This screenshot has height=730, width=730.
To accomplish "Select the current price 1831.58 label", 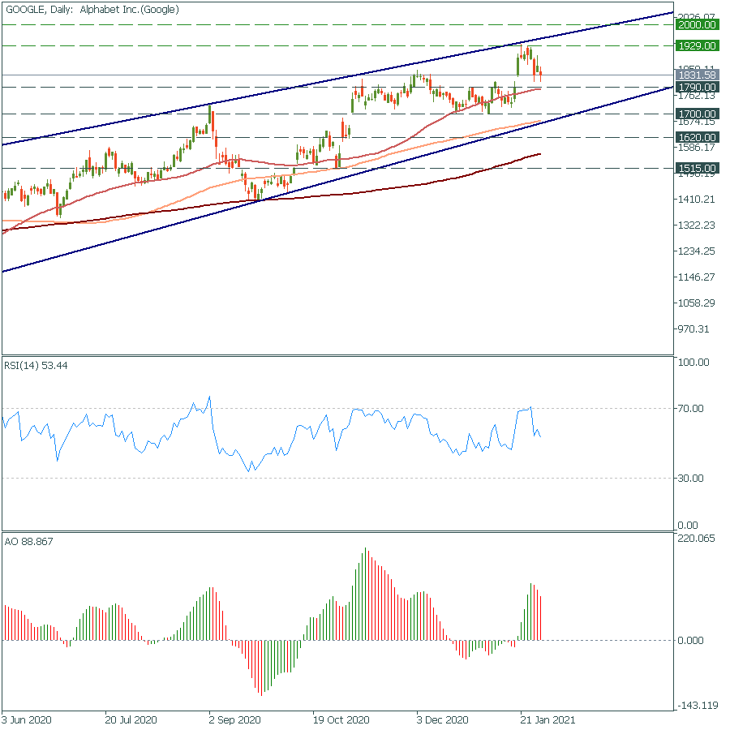I will click(697, 75).
